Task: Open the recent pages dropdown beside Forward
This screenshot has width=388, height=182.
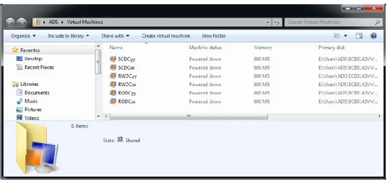Action: [x=29, y=23]
